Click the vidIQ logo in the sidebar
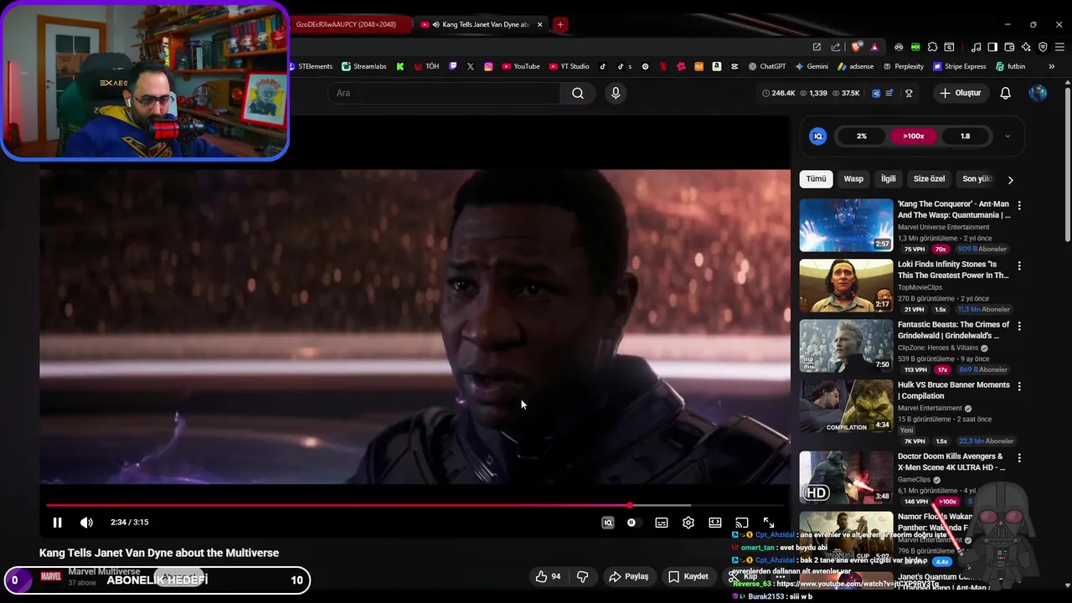Screen dimensions: 1072x603 (818, 136)
